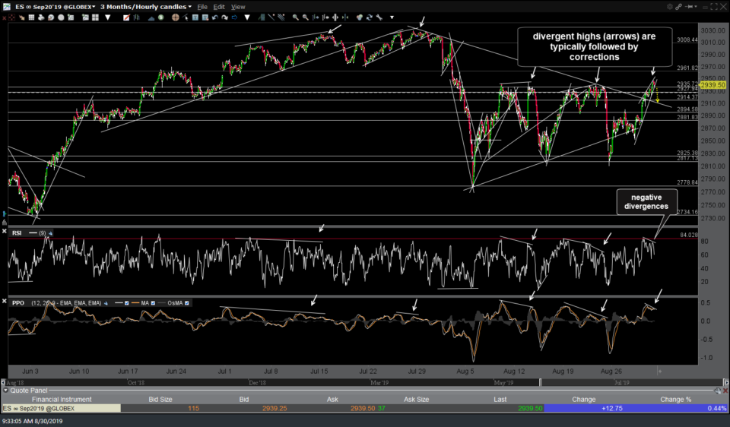Viewport: 730px width, 427px height.
Task: Close the Quote Panel with red X
Action: click(725, 391)
